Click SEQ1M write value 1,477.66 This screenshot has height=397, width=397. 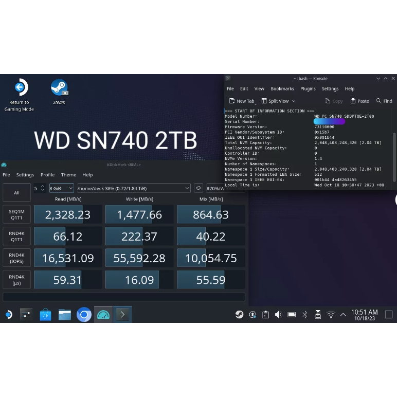(139, 214)
